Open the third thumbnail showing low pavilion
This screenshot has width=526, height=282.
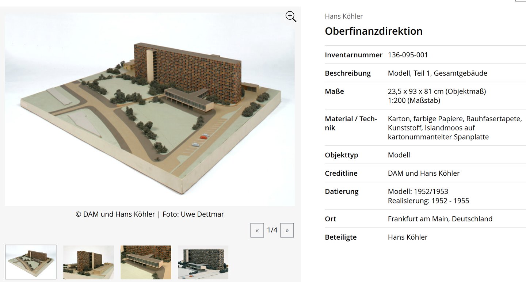click(146, 262)
